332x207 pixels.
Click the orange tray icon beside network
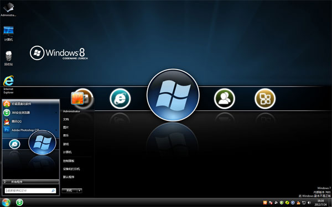click(x=298, y=203)
